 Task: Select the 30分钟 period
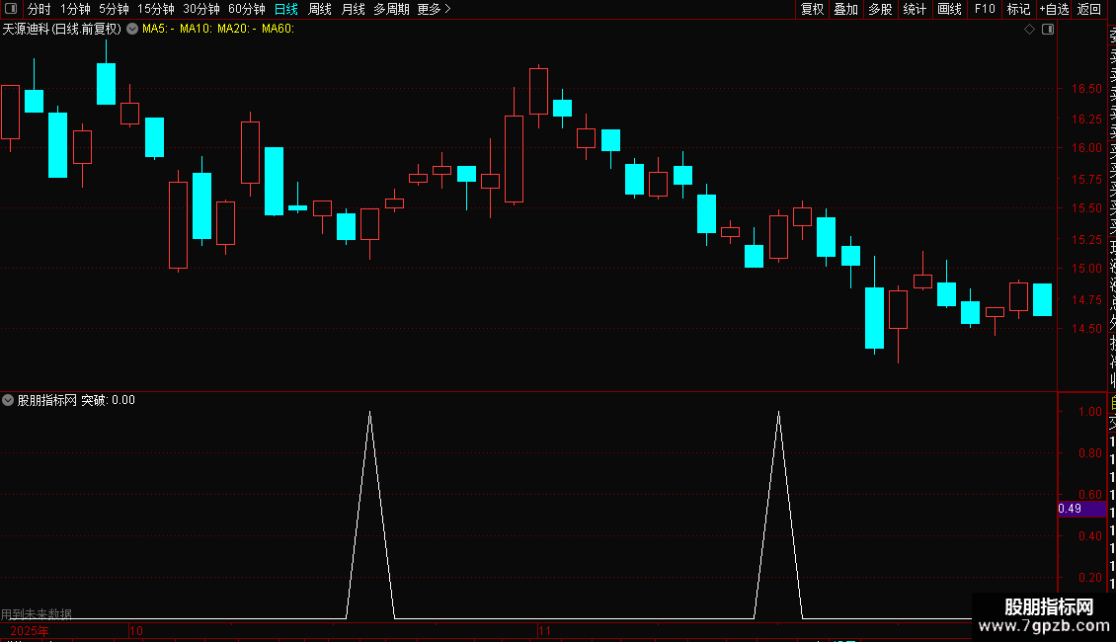coord(201,9)
